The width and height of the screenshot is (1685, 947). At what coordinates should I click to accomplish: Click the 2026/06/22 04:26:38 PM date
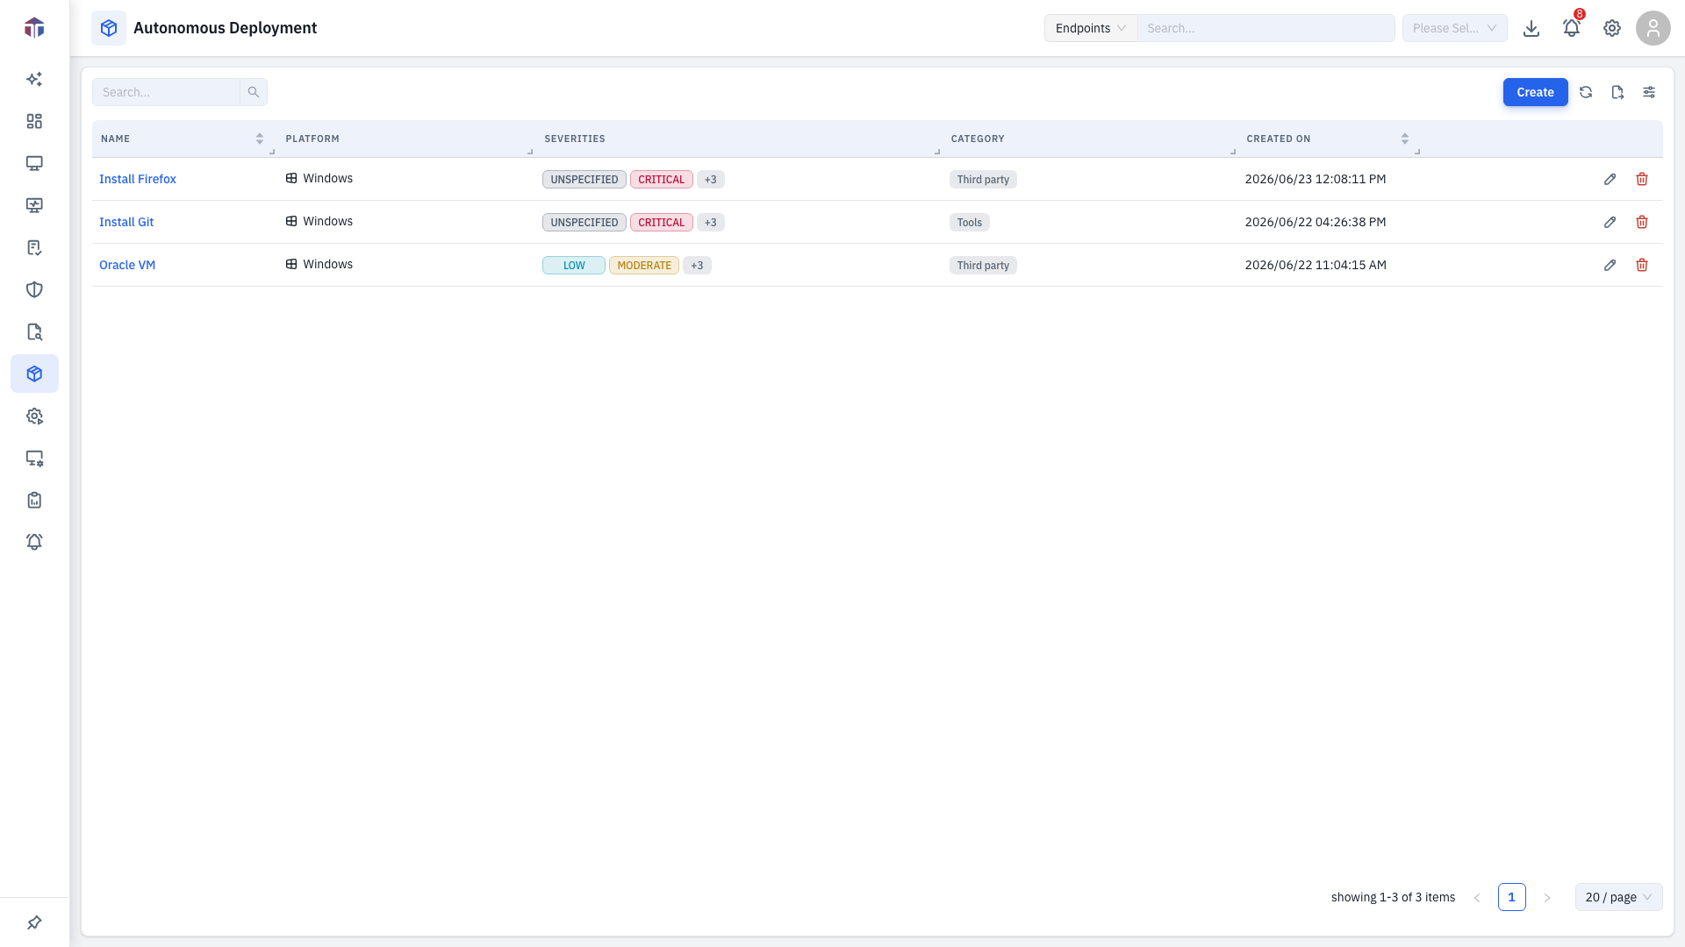point(1316,222)
